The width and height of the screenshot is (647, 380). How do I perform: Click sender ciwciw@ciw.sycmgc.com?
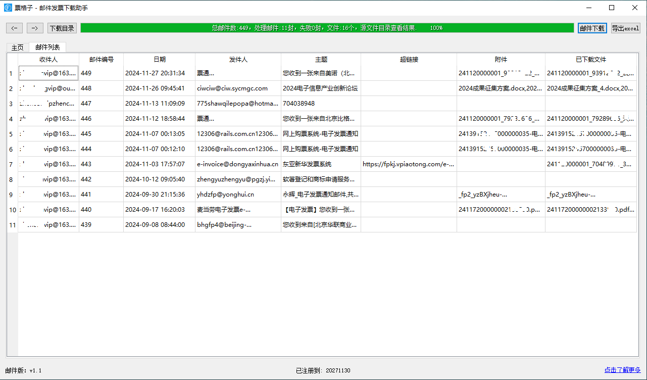coord(238,88)
